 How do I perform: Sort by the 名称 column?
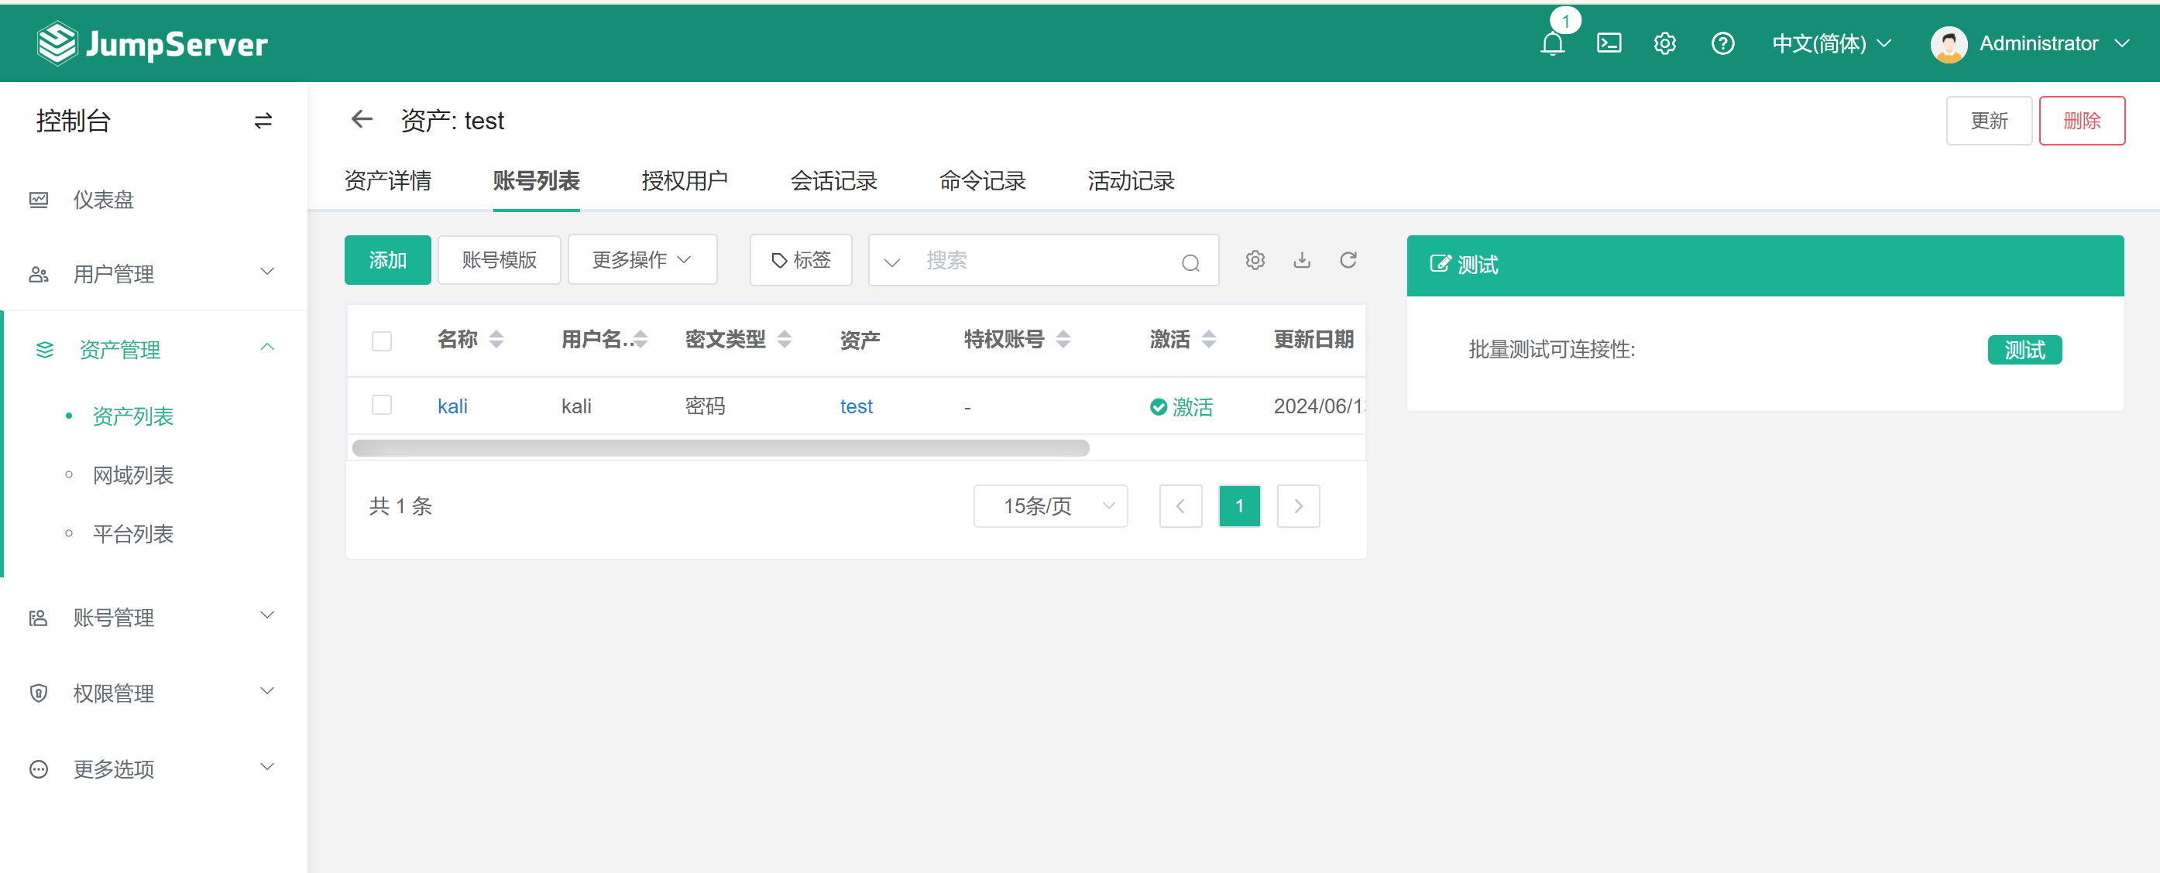[x=496, y=339]
